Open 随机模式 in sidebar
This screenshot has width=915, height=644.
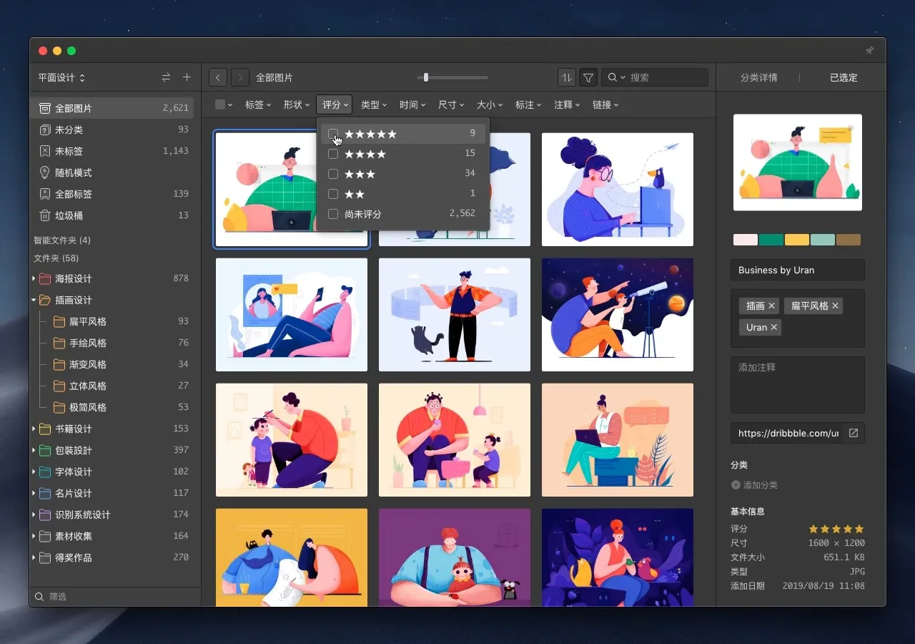112,172
